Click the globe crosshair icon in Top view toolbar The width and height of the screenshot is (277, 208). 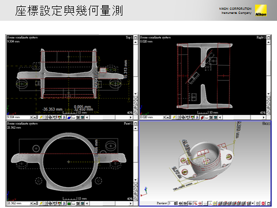coord(50,117)
